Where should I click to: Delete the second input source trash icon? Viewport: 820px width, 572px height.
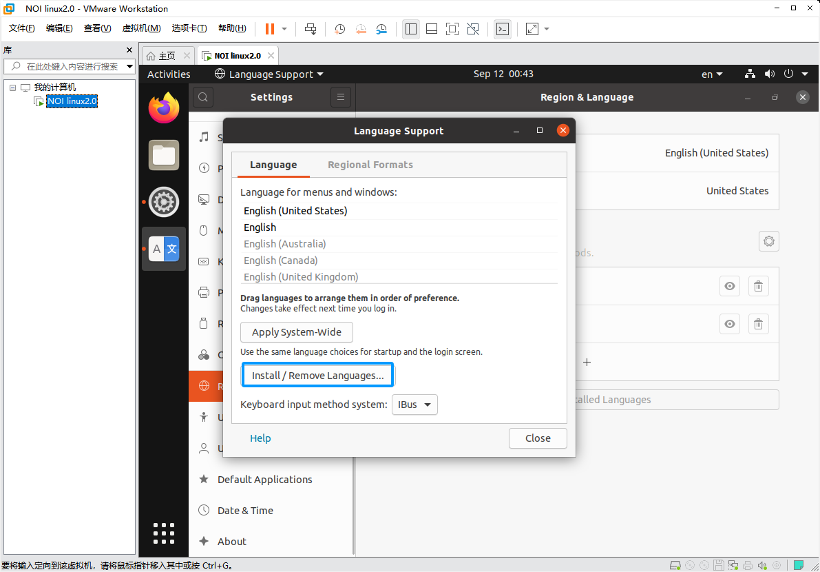758,325
